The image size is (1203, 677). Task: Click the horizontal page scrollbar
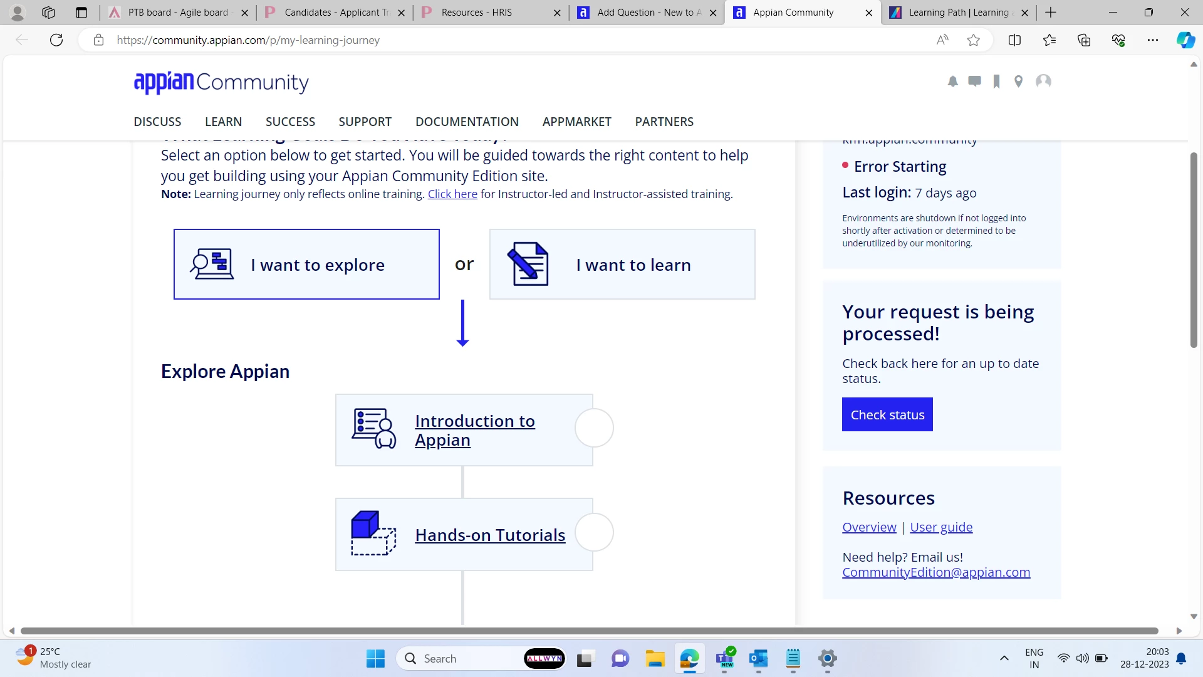coord(589,631)
